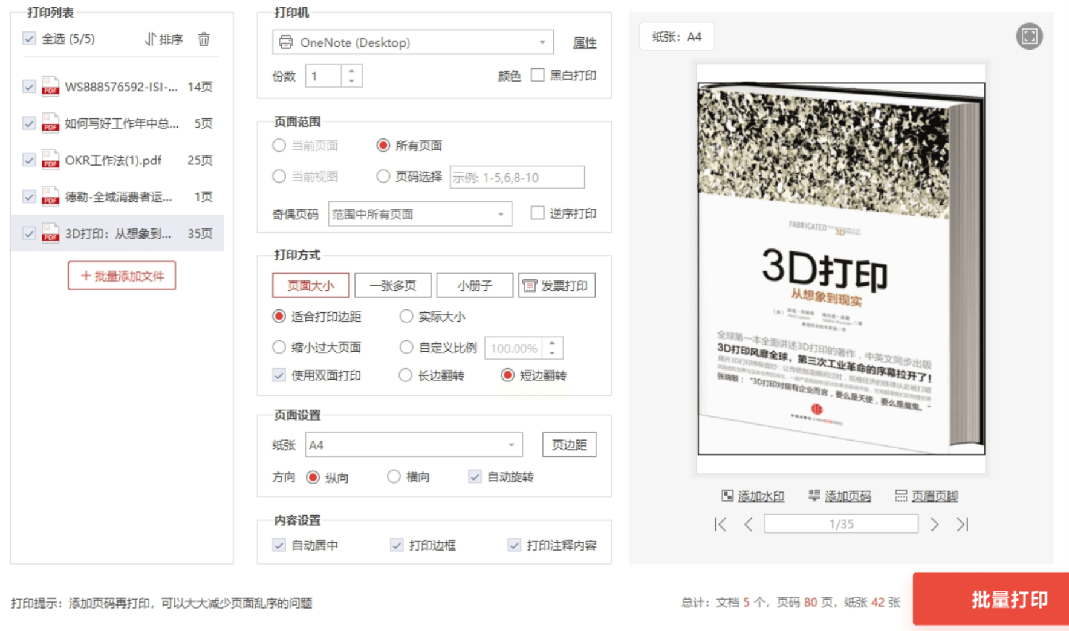This screenshot has height=631, width=1069.
Task: Select 横向 orientation radio button
Action: point(394,477)
